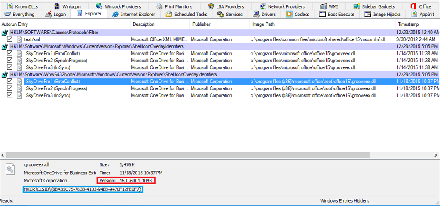
Task: Uncheck SkyDrivePro2 checkbox in office15 group
Action: 10,60
